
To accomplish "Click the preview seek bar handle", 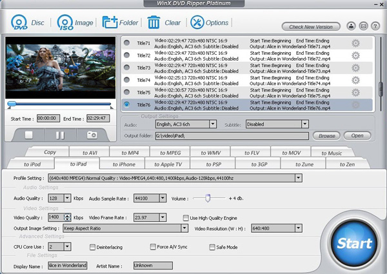I will (12, 104).
